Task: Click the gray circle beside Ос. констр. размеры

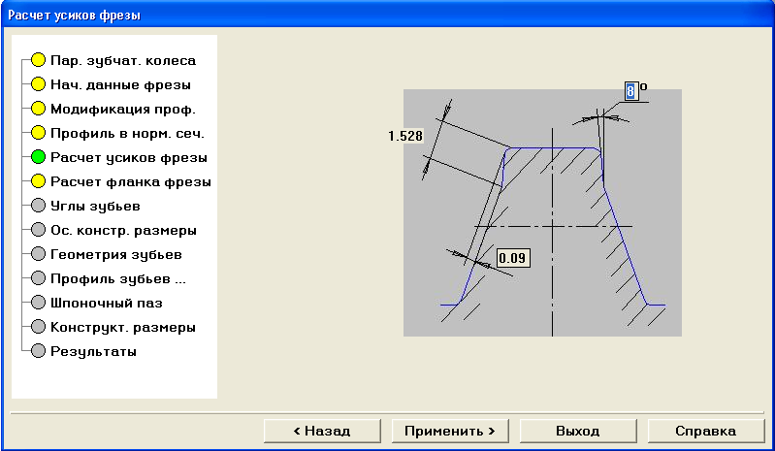Action: [38, 230]
